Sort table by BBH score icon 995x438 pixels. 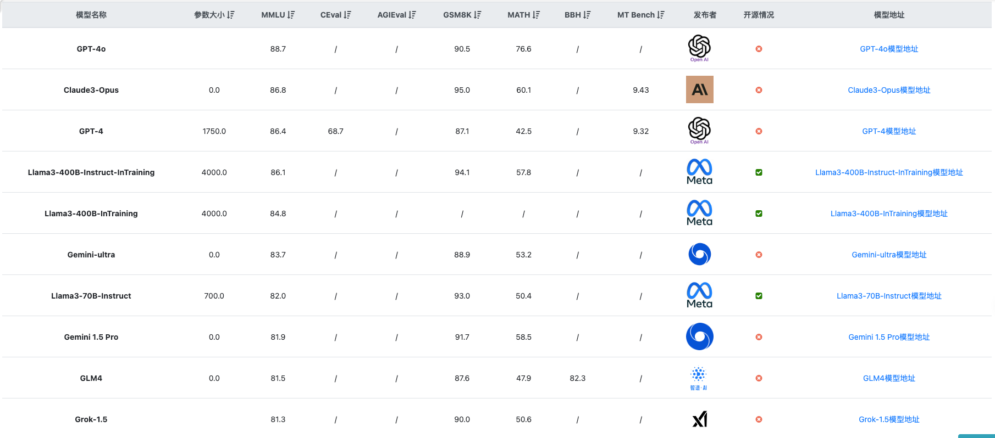pyautogui.click(x=587, y=15)
